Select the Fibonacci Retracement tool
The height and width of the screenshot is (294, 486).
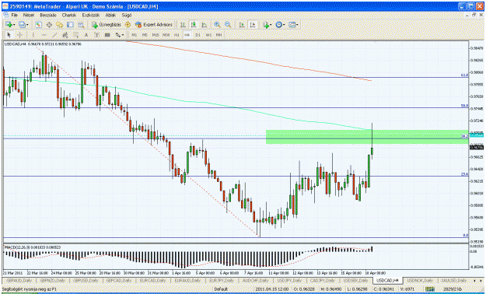pyautogui.click(x=75, y=35)
